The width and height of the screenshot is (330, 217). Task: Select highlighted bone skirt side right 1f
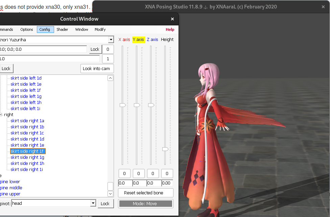click(x=28, y=151)
